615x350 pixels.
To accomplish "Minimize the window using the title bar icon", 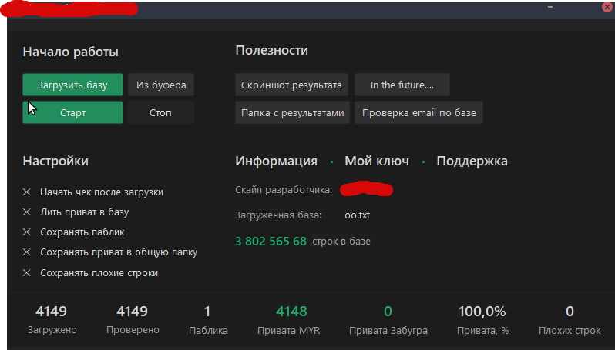I will [x=551, y=6].
